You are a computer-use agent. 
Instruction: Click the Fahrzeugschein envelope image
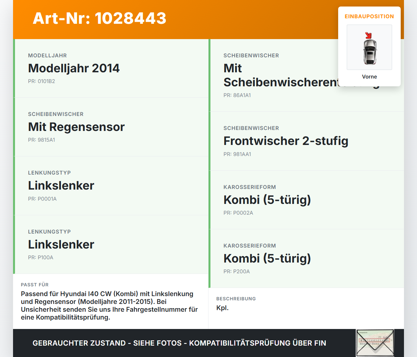[375, 343]
